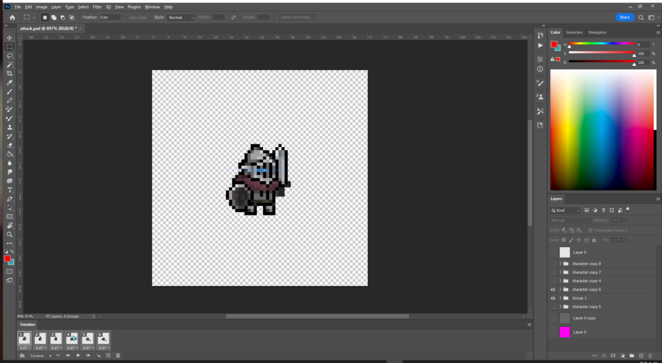662x363 pixels.
Task: Click the tween frames icon in timeline
Action: point(98,355)
